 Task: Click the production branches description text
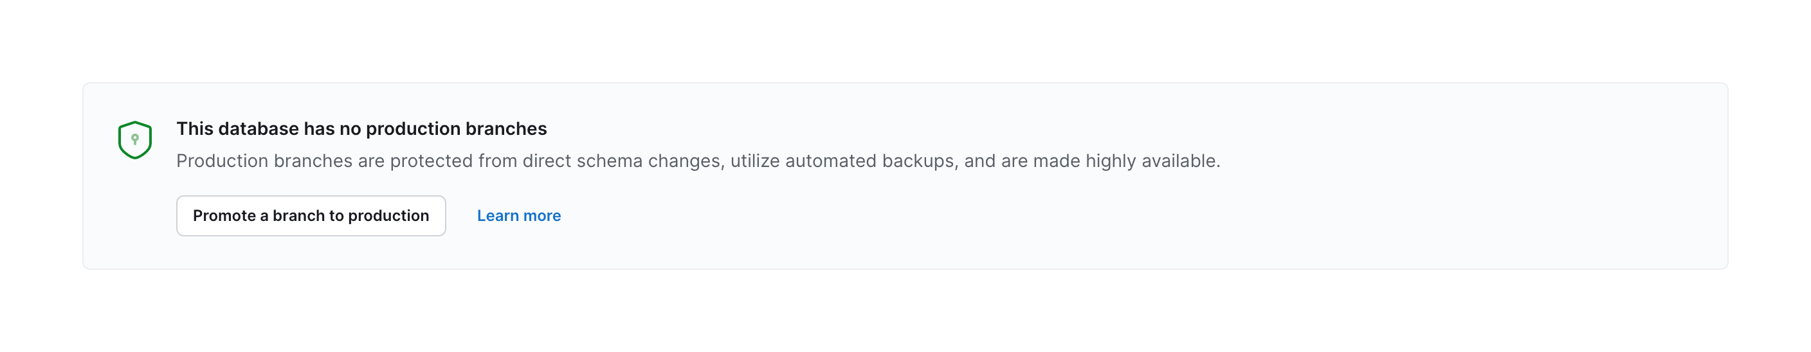(697, 161)
